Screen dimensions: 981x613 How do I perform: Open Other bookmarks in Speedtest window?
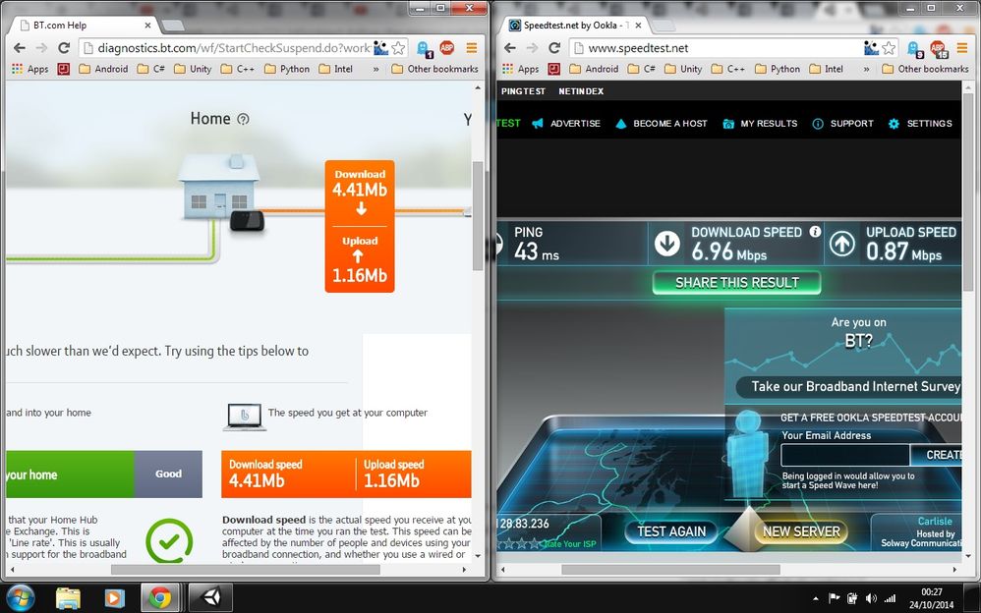tap(925, 69)
